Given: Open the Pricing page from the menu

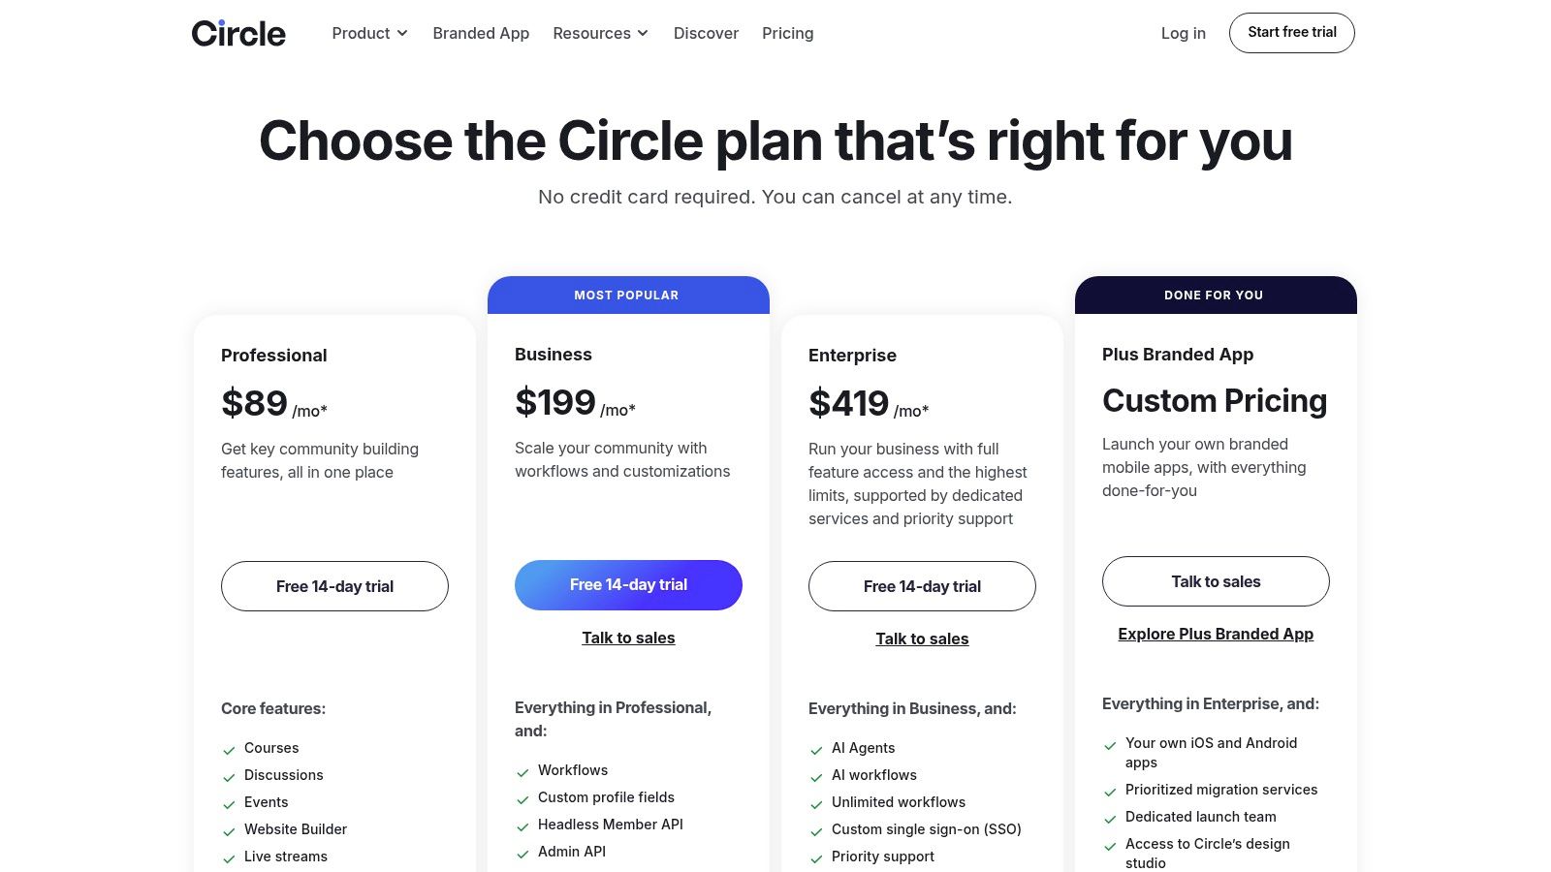Looking at the screenshot, I should pyautogui.click(x=787, y=33).
